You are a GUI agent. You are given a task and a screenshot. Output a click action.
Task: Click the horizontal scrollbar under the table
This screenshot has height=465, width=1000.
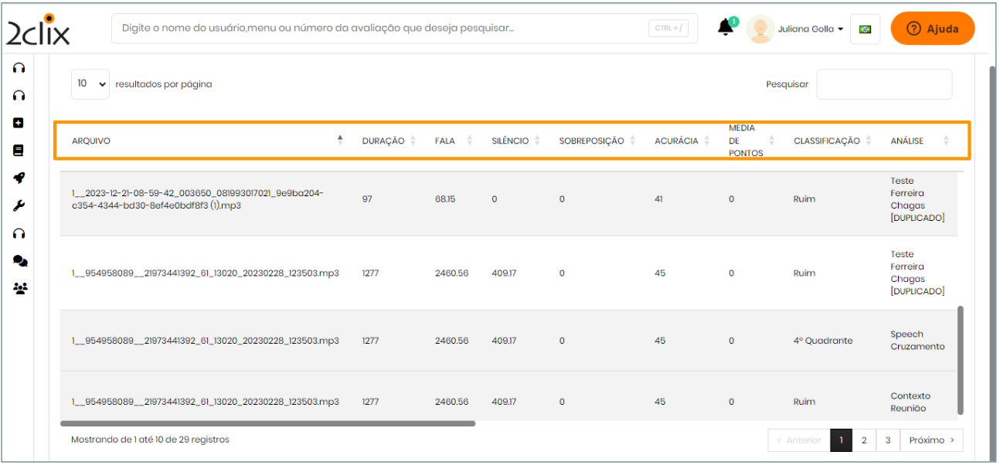click(267, 423)
